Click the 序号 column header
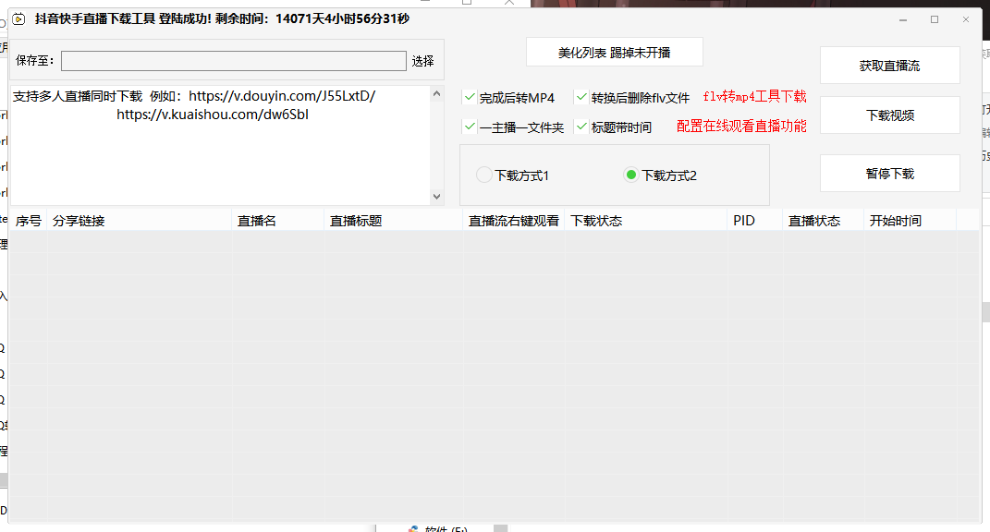 pos(29,220)
